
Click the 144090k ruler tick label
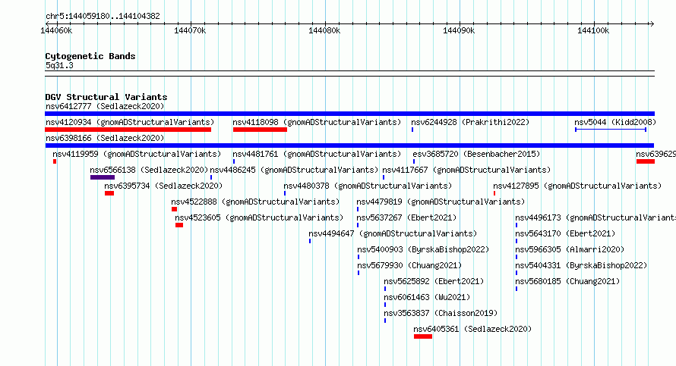pos(459,30)
